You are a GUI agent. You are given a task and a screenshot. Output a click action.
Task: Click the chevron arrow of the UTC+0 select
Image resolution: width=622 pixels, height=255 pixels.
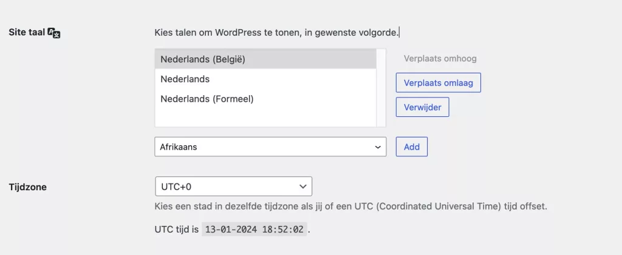point(303,187)
